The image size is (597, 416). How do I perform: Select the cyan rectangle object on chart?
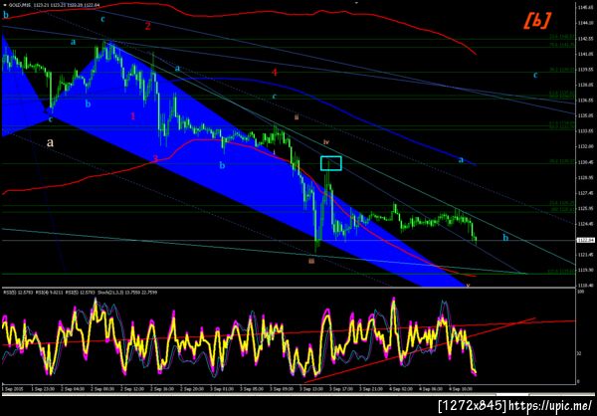pyautogui.click(x=331, y=163)
